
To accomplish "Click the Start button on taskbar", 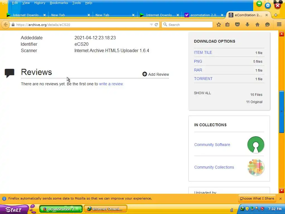I will 14,210.
